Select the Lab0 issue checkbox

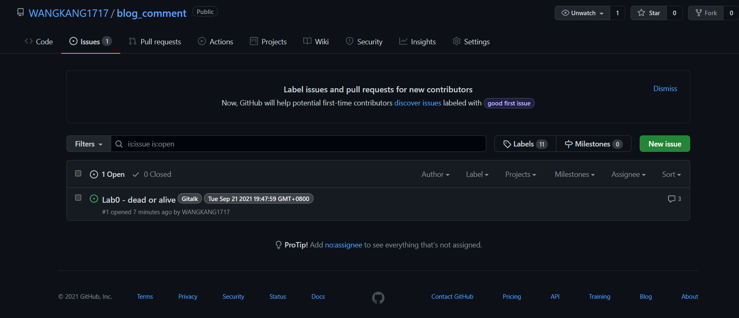click(x=78, y=198)
